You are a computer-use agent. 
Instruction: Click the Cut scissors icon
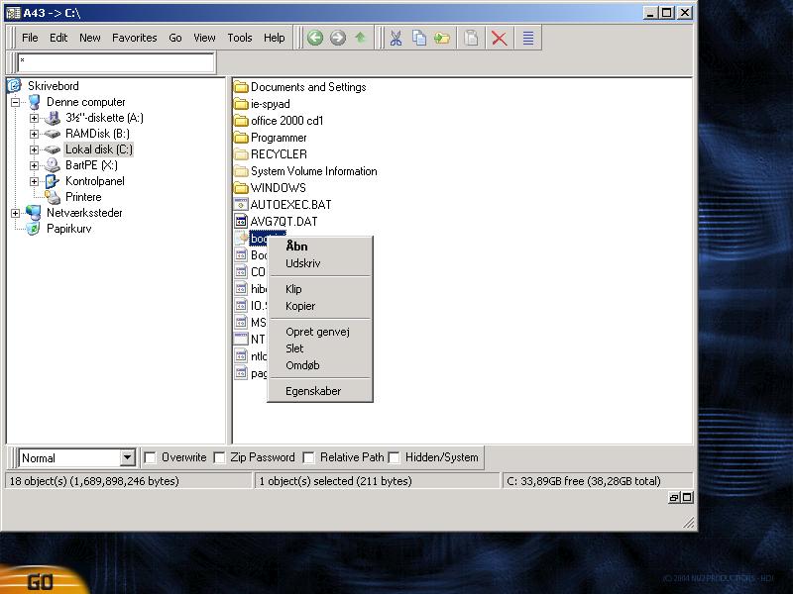(x=396, y=38)
